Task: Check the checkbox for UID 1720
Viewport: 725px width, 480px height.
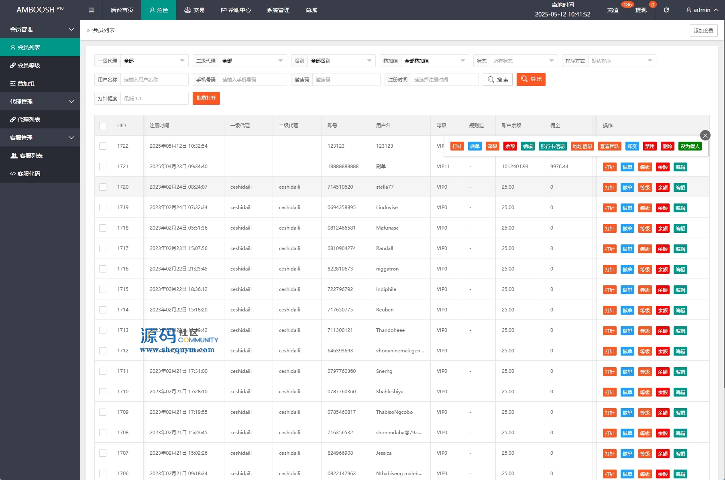Action: coord(103,187)
